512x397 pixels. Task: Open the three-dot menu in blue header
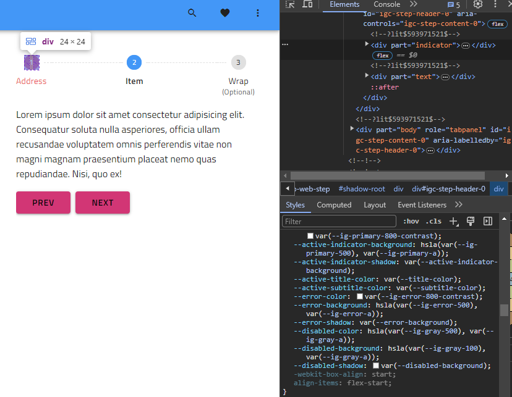point(258,13)
